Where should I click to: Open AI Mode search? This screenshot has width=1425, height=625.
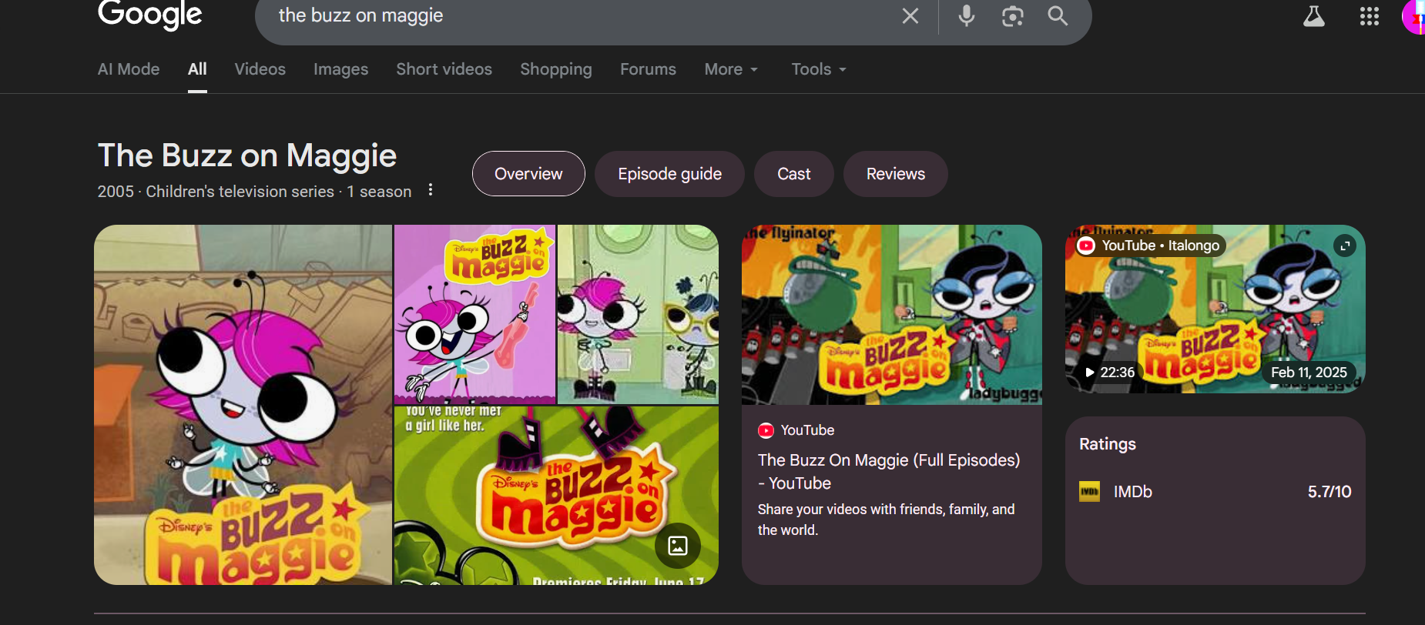129,69
